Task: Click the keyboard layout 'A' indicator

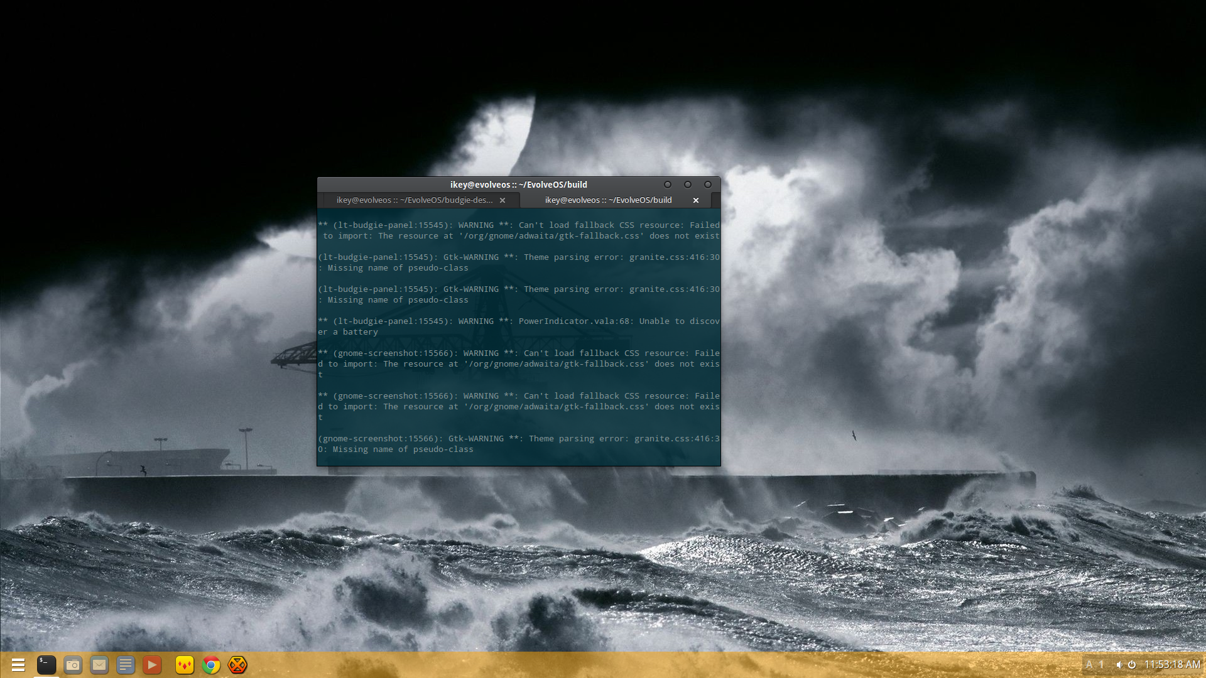Action: (1089, 664)
